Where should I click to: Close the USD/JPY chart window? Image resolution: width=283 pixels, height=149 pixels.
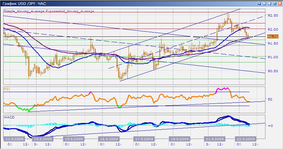tap(279, 3)
